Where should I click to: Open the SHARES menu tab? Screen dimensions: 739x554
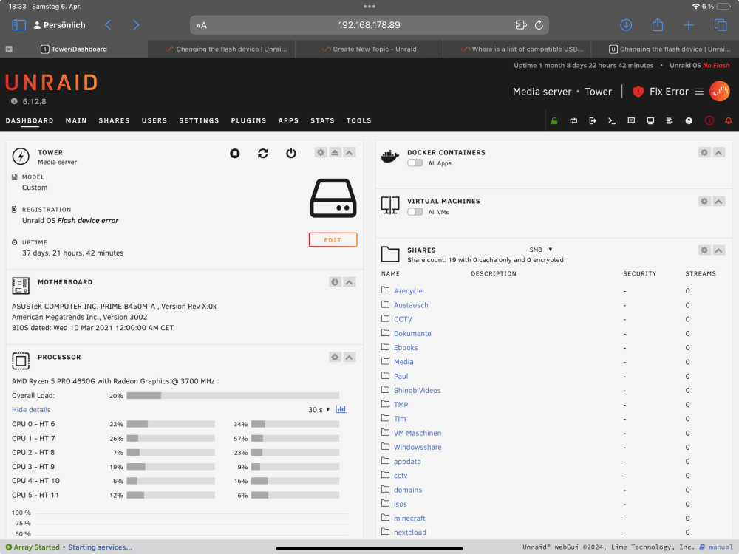[114, 120]
